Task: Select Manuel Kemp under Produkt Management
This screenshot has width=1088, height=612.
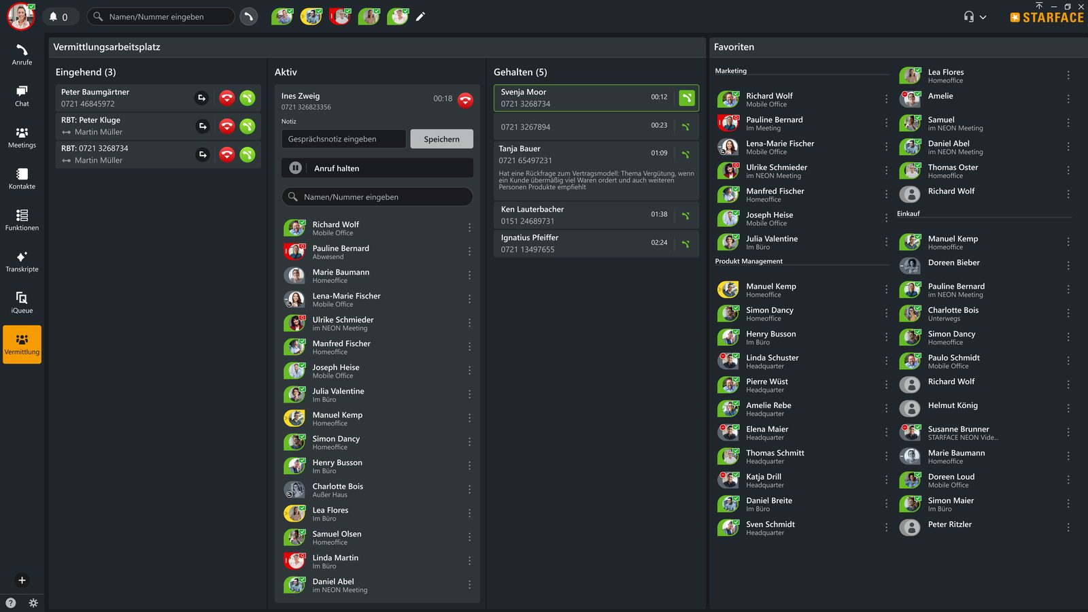Action: (x=802, y=290)
